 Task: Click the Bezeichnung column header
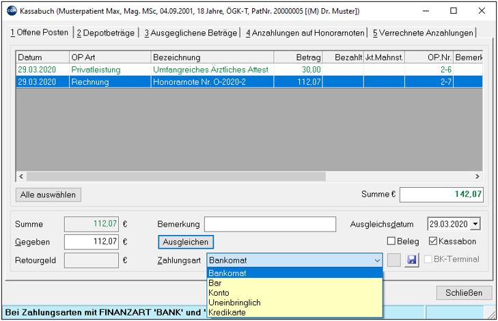pos(212,57)
